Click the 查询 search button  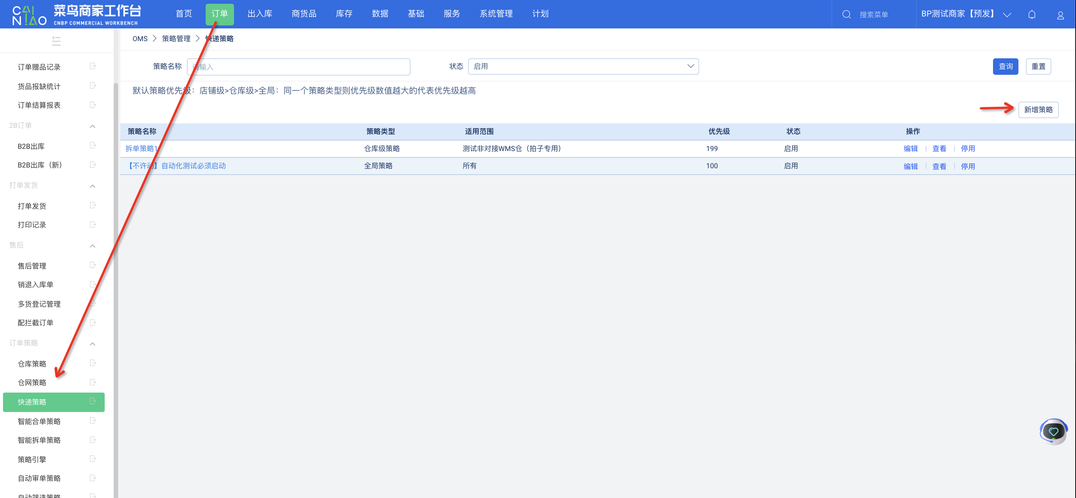point(1005,67)
